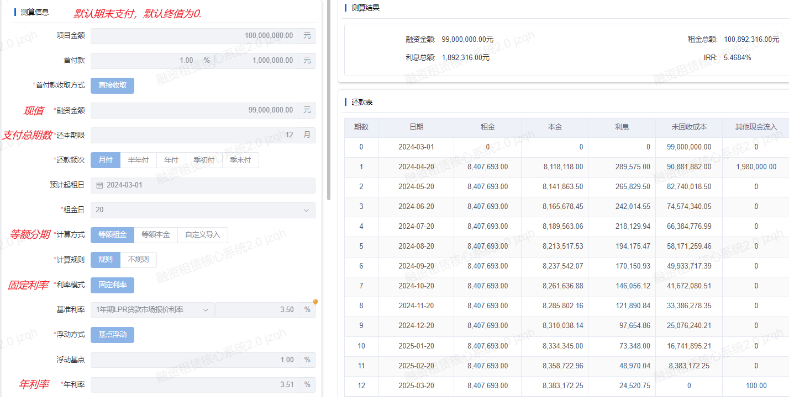Click the 测算结果 section heading
This screenshot has height=397, width=789.
365,8
